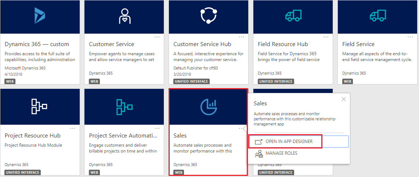Open the Field Service app title
The image size is (419, 177).
click(x=358, y=44)
